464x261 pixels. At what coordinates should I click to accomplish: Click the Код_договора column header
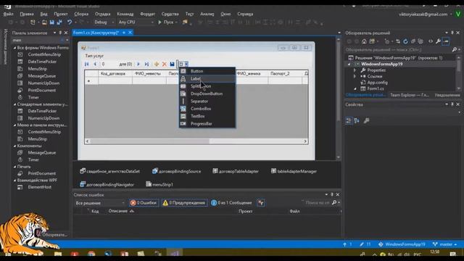[115, 73]
